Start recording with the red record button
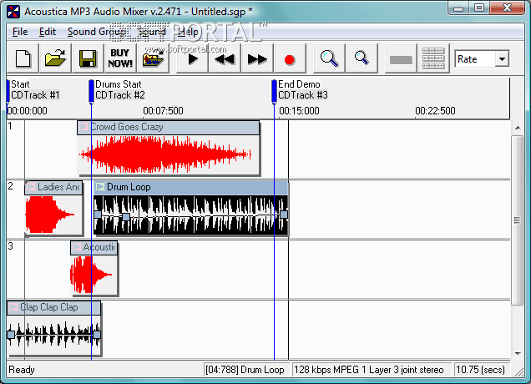Image resolution: width=531 pixels, height=384 pixels. pyautogui.click(x=290, y=58)
